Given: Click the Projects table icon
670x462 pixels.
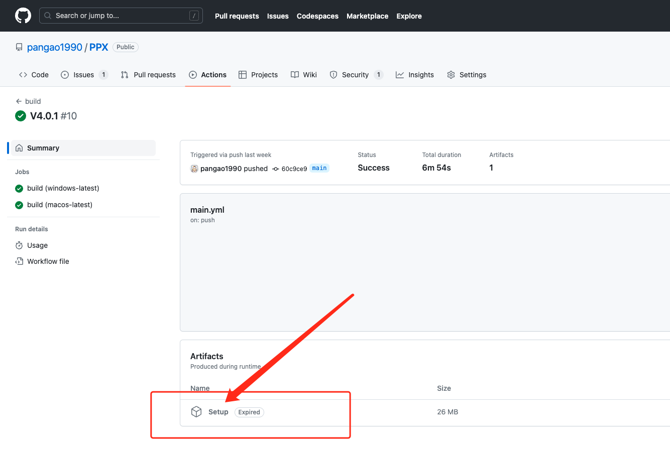Looking at the screenshot, I should (243, 75).
